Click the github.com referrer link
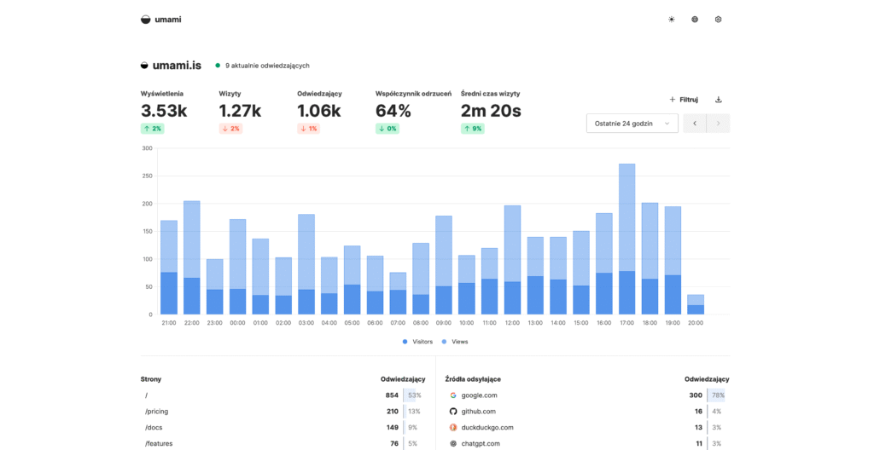874x450 pixels. coord(480,412)
